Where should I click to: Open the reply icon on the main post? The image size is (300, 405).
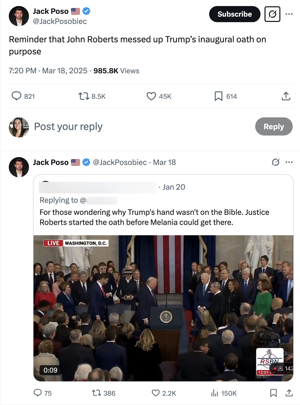click(x=17, y=96)
